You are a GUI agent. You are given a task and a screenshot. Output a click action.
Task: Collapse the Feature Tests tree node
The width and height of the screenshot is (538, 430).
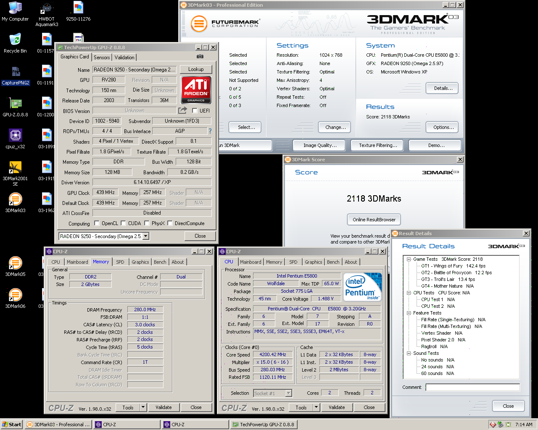click(409, 313)
